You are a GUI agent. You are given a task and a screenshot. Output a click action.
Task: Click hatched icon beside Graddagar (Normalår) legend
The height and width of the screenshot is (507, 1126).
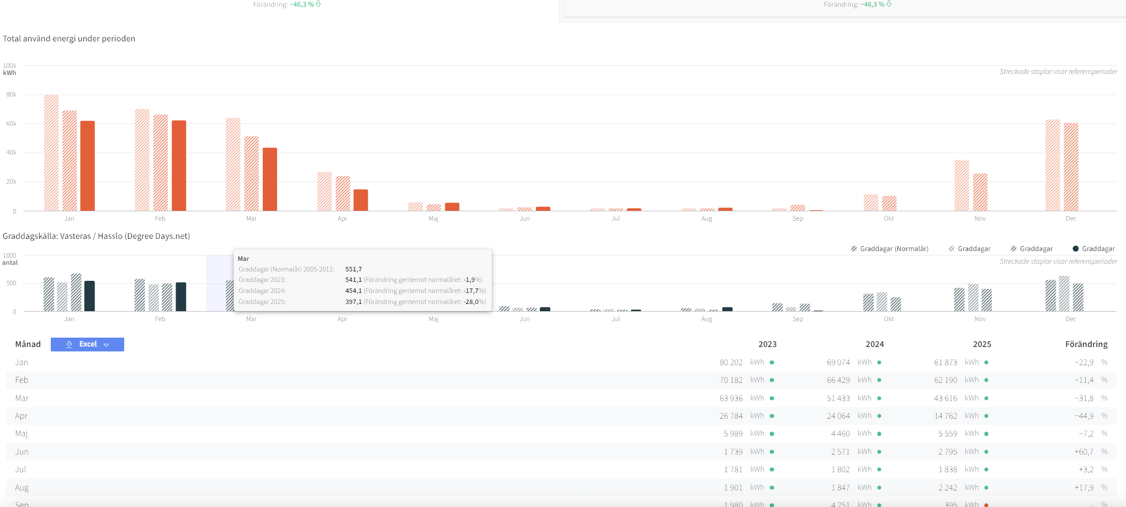coord(854,249)
